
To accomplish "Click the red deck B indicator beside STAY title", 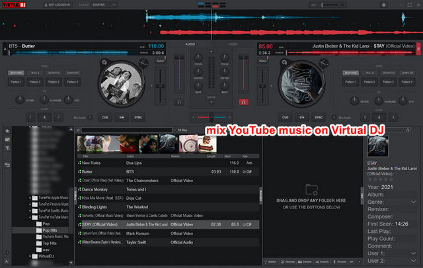I will [418, 49].
